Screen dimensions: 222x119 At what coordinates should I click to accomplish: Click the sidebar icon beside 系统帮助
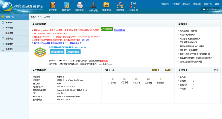(x=3, y=49)
